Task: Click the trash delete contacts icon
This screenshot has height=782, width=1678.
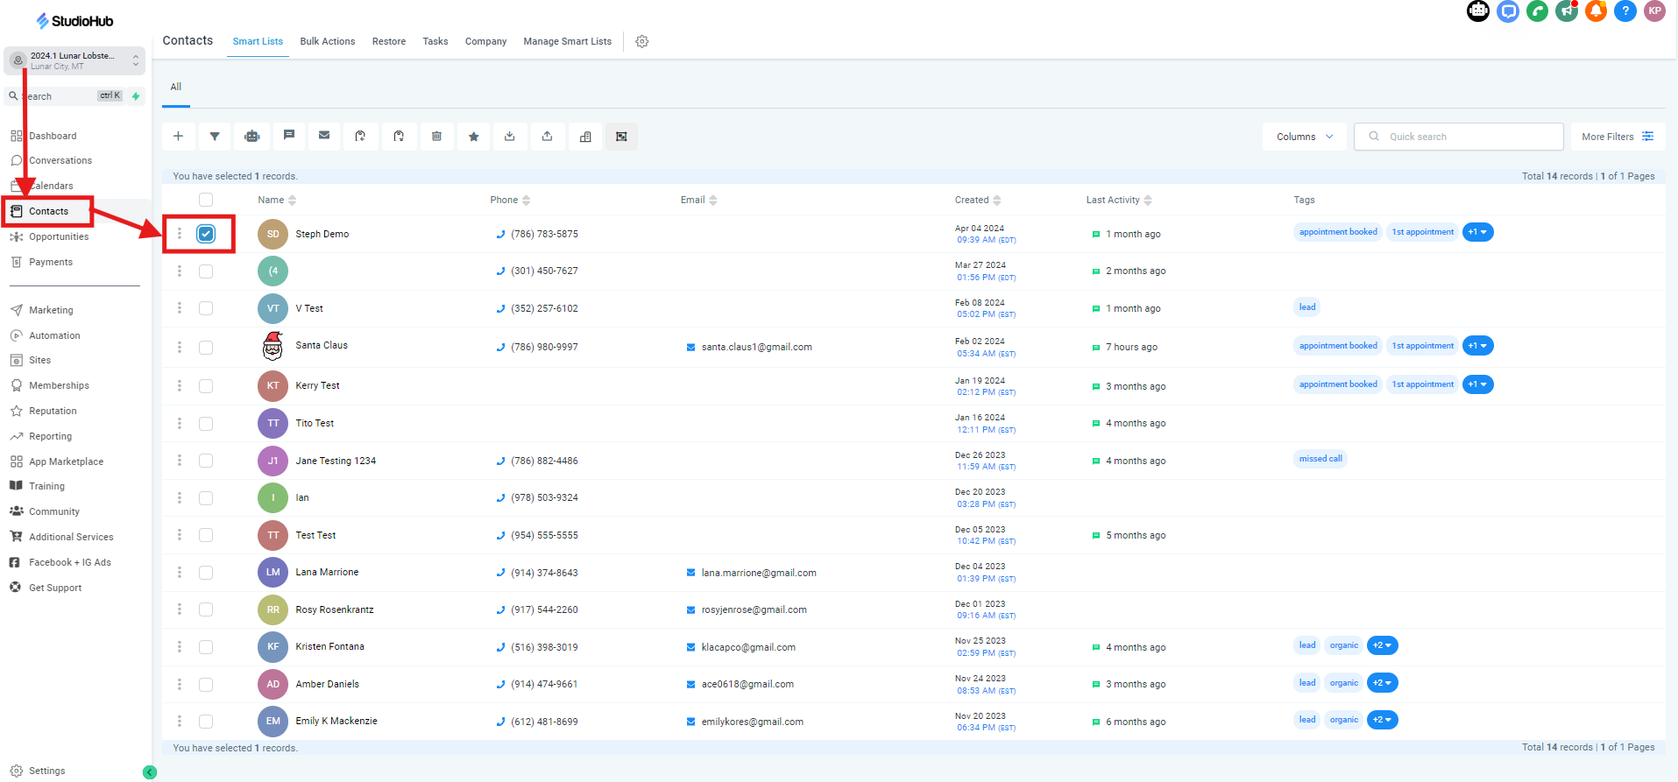Action: click(436, 137)
